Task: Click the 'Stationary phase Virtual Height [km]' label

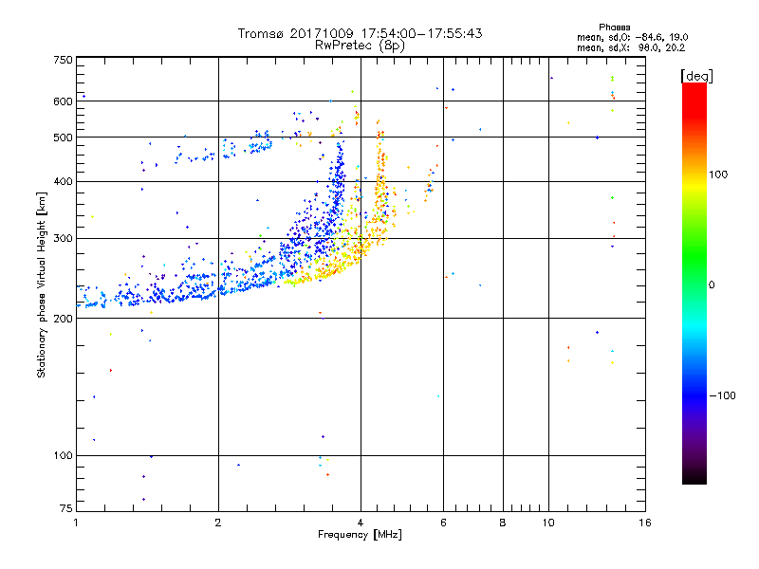Action: tap(42, 285)
